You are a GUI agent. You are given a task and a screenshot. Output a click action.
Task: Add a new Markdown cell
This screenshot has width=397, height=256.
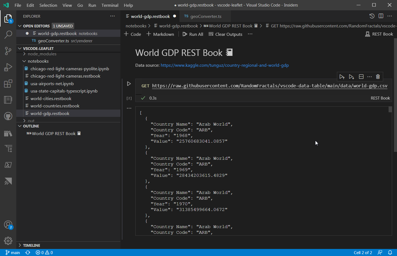(160, 34)
